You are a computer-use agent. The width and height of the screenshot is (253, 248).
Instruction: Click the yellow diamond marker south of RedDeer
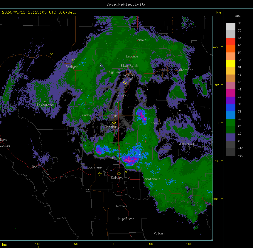point(125,83)
